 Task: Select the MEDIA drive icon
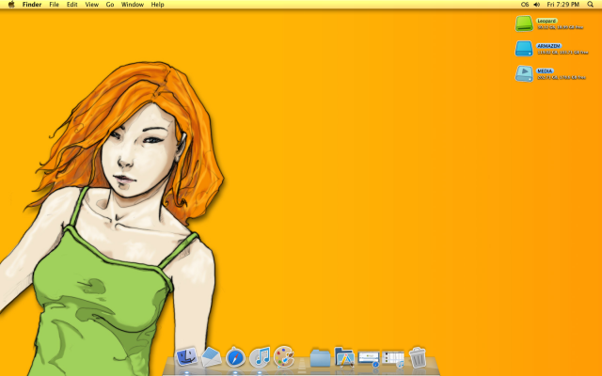(524, 73)
